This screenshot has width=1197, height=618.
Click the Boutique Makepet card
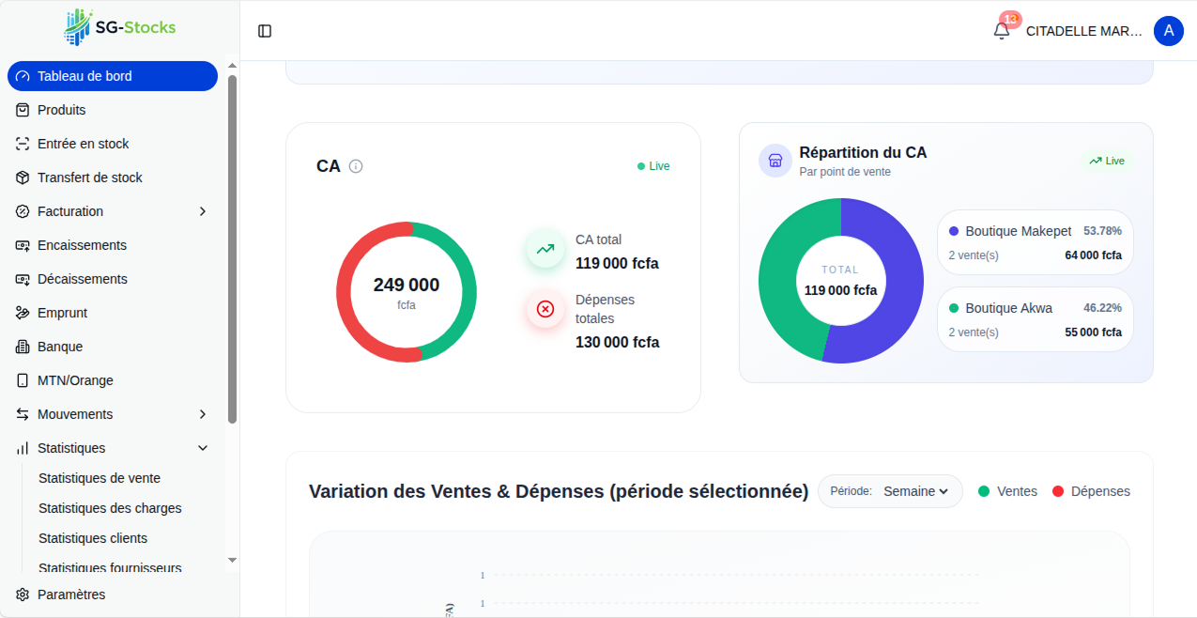pyautogui.click(x=1035, y=242)
